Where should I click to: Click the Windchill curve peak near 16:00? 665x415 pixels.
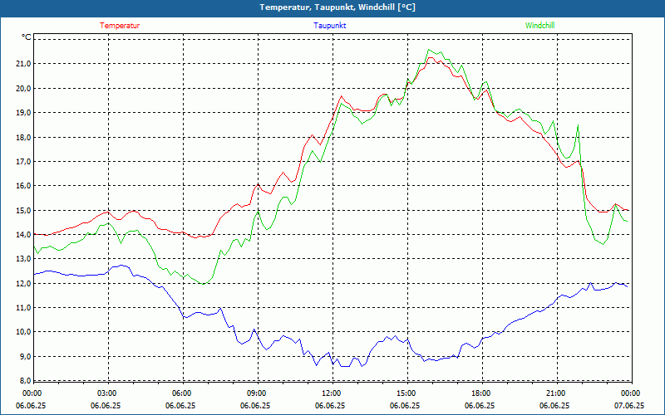click(x=429, y=50)
